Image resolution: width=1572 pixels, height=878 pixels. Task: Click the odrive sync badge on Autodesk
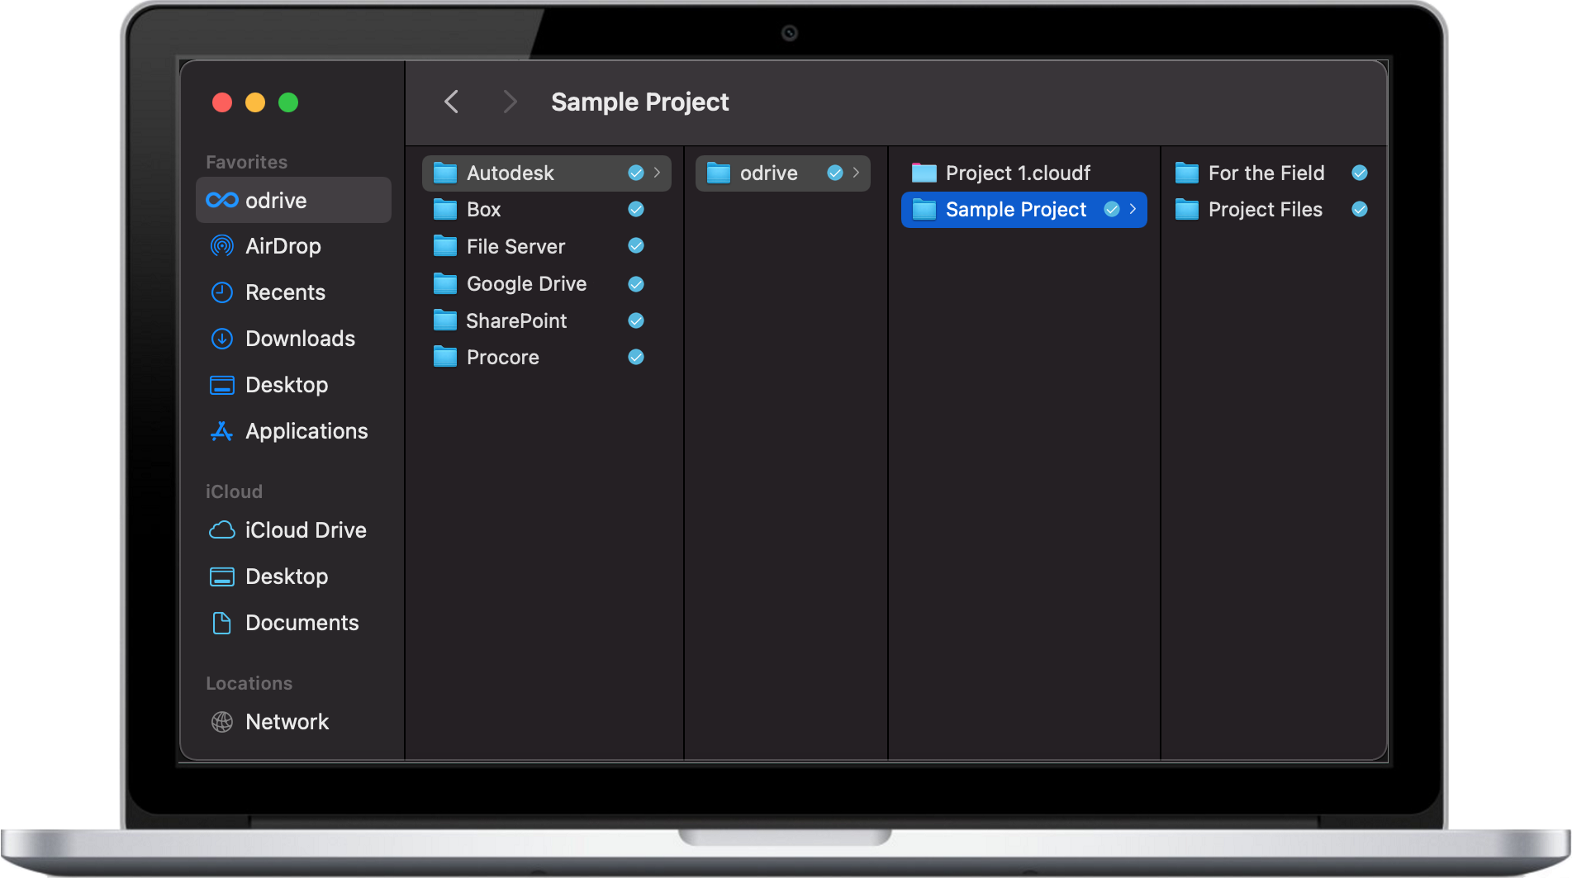point(636,173)
